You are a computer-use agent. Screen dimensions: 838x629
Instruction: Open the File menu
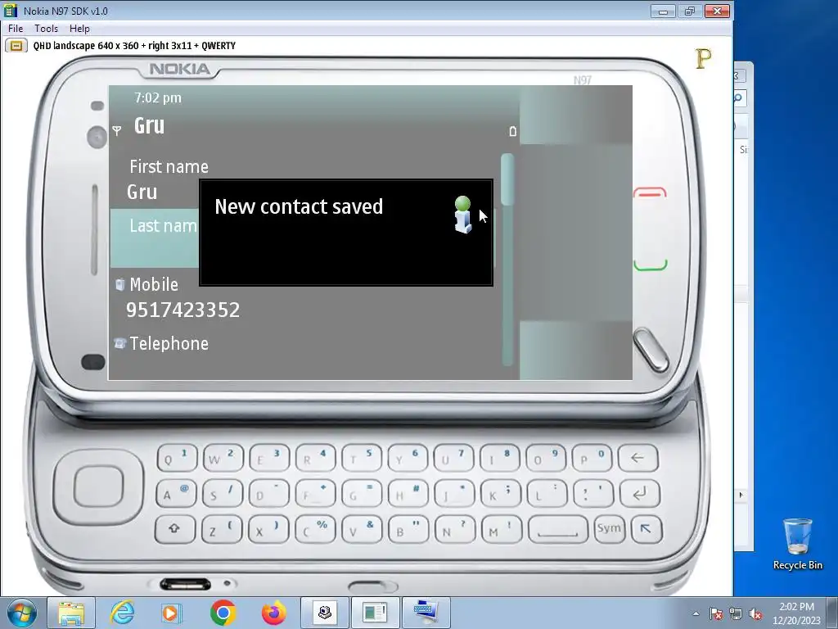coord(16,29)
